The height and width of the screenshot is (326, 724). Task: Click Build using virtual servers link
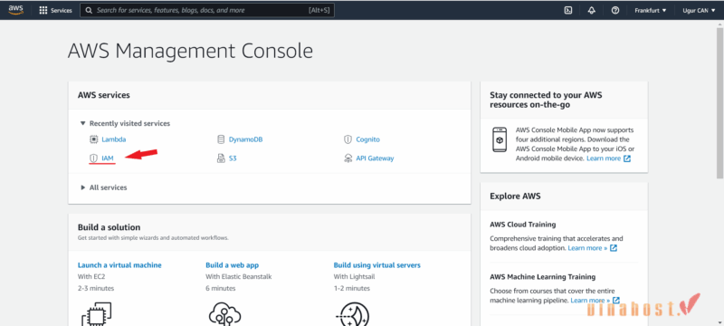pos(377,265)
